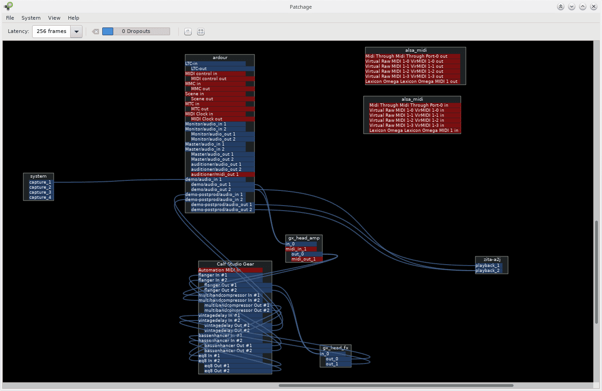Select the ardour module title
Viewport: 602px width, 391px height.
(220, 58)
